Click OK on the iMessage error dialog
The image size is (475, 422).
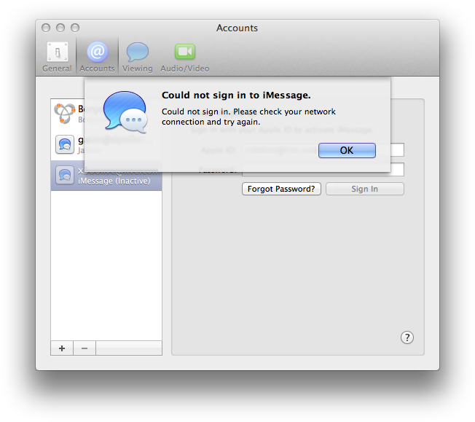click(347, 150)
